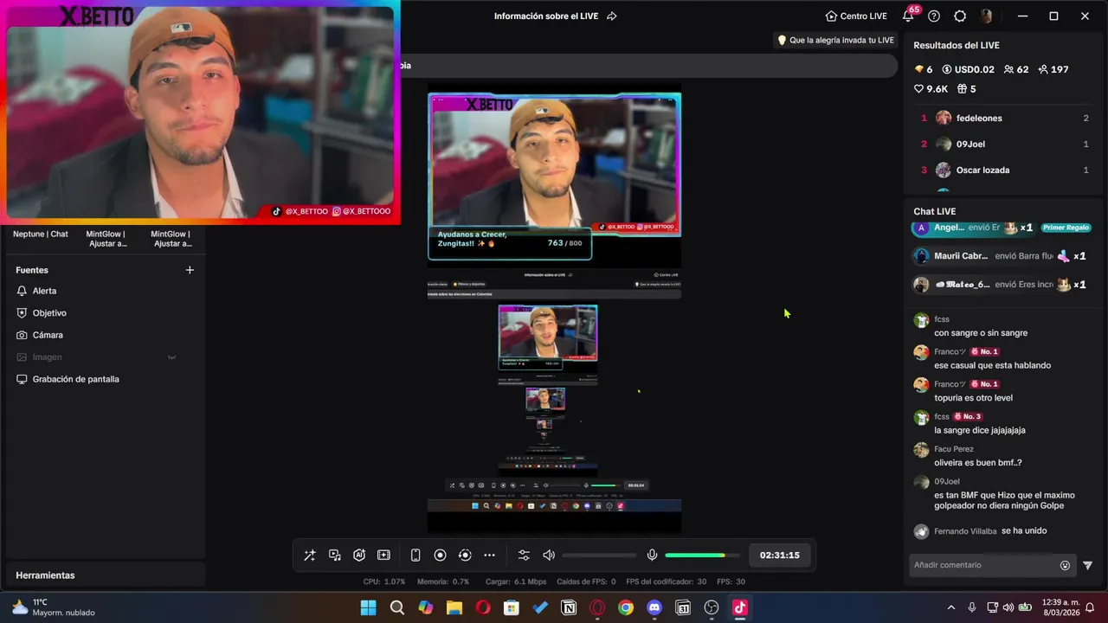Click the mobile phone preview icon

point(415,556)
